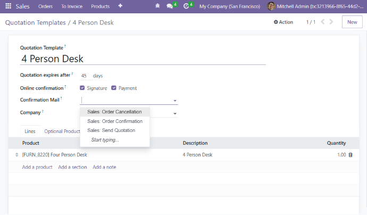Choose Sales: Send Quotation option
Screen dimensions: 367x215
click(x=111, y=130)
